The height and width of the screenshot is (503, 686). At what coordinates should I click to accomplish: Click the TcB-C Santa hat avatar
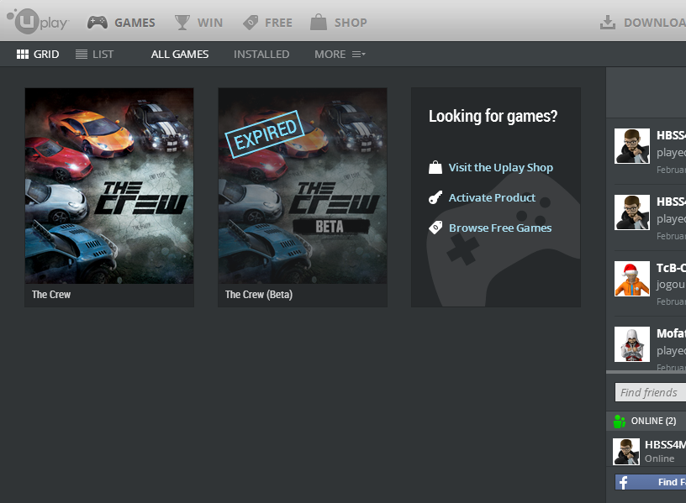tap(632, 279)
